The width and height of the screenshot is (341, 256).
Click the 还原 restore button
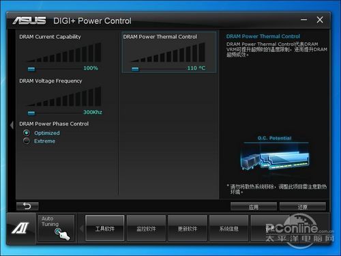pyautogui.click(x=303, y=207)
